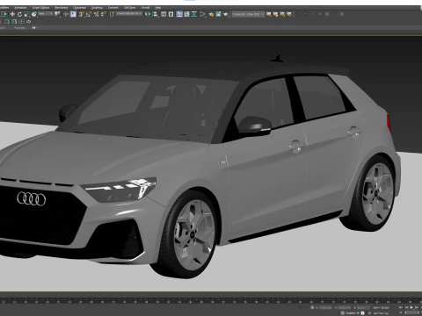This screenshot has width=422, height=316.
Task: Click second render icon after preset dropdown
Action: click(x=276, y=14)
